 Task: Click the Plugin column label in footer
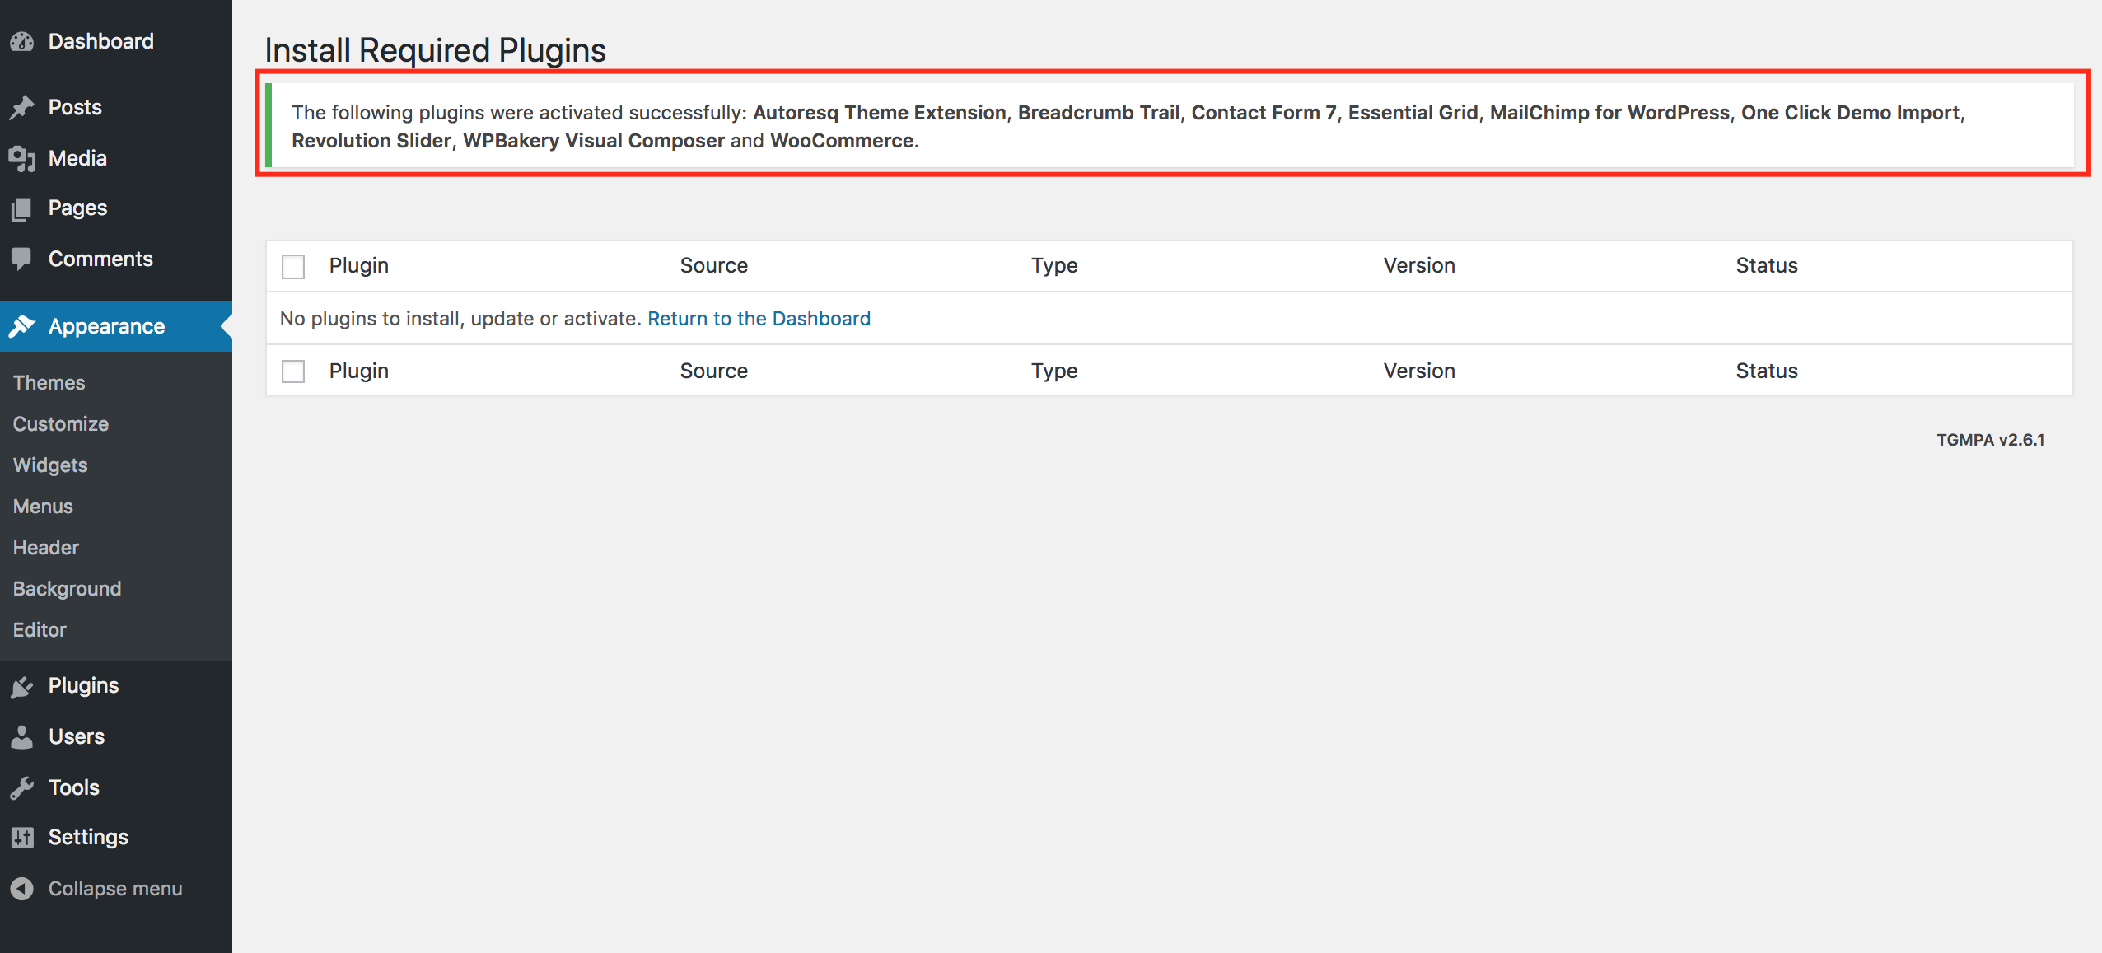(x=359, y=371)
